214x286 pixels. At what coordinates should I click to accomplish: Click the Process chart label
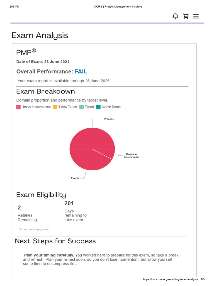[x=109, y=119]
